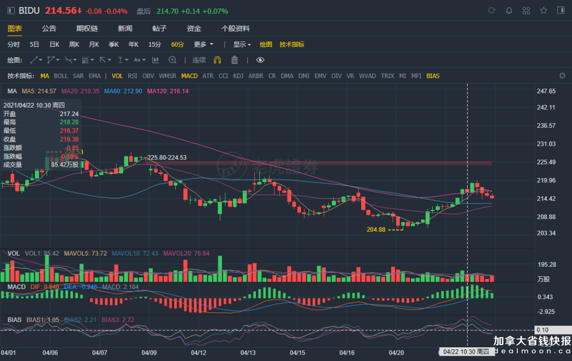This screenshot has width=572, height=361.
Task: Select the 日K timeframe
Action: [55, 45]
